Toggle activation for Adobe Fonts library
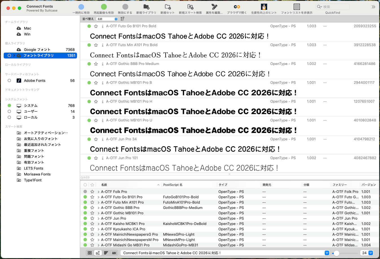380x259 pixels. (x=9, y=80)
